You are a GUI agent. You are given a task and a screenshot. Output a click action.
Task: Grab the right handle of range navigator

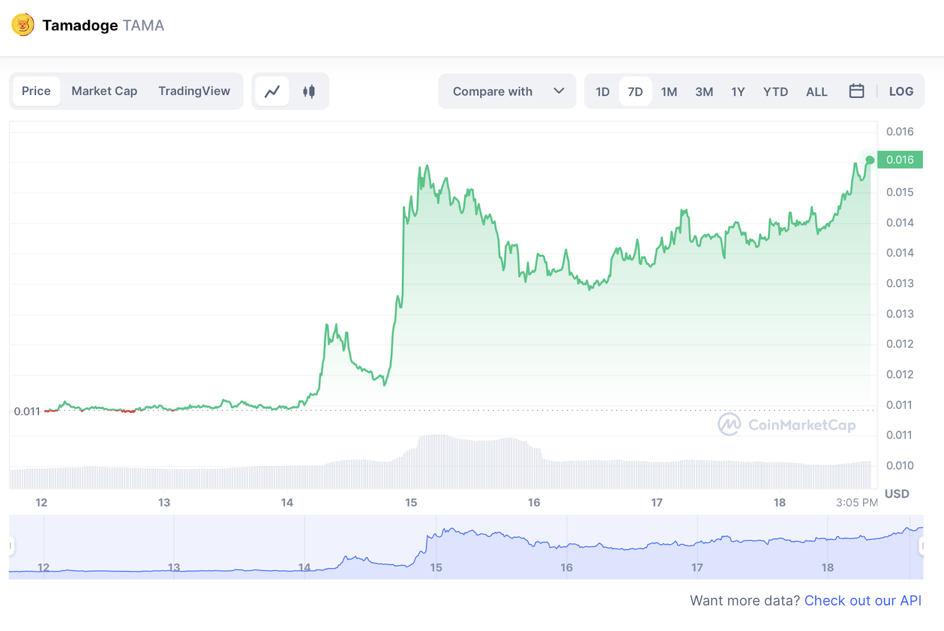coord(922,546)
